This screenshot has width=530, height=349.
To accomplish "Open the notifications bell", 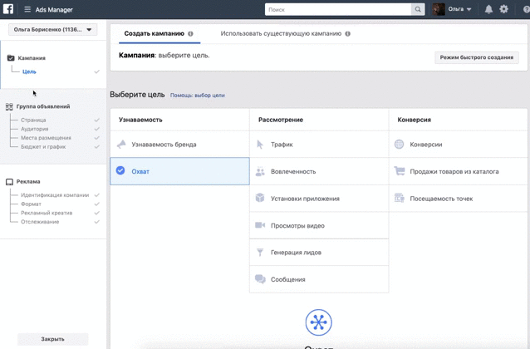I will tap(488, 9).
